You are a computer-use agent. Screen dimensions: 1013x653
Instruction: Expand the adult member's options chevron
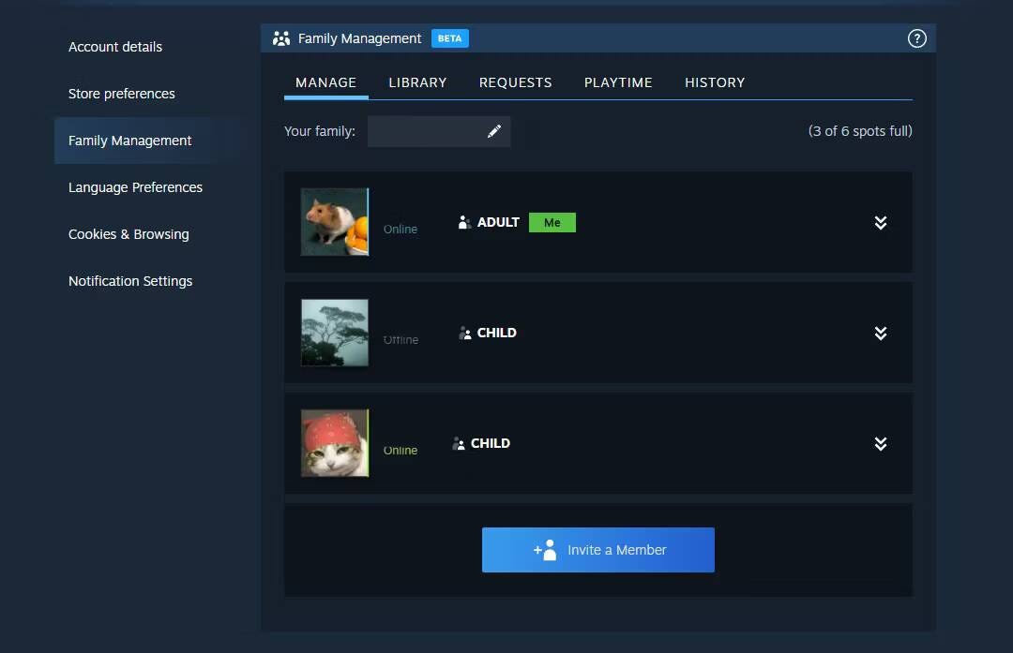point(880,222)
